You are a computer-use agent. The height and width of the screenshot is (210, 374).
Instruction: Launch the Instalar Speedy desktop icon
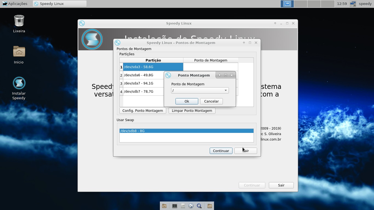pyautogui.click(x=19, y=83)
